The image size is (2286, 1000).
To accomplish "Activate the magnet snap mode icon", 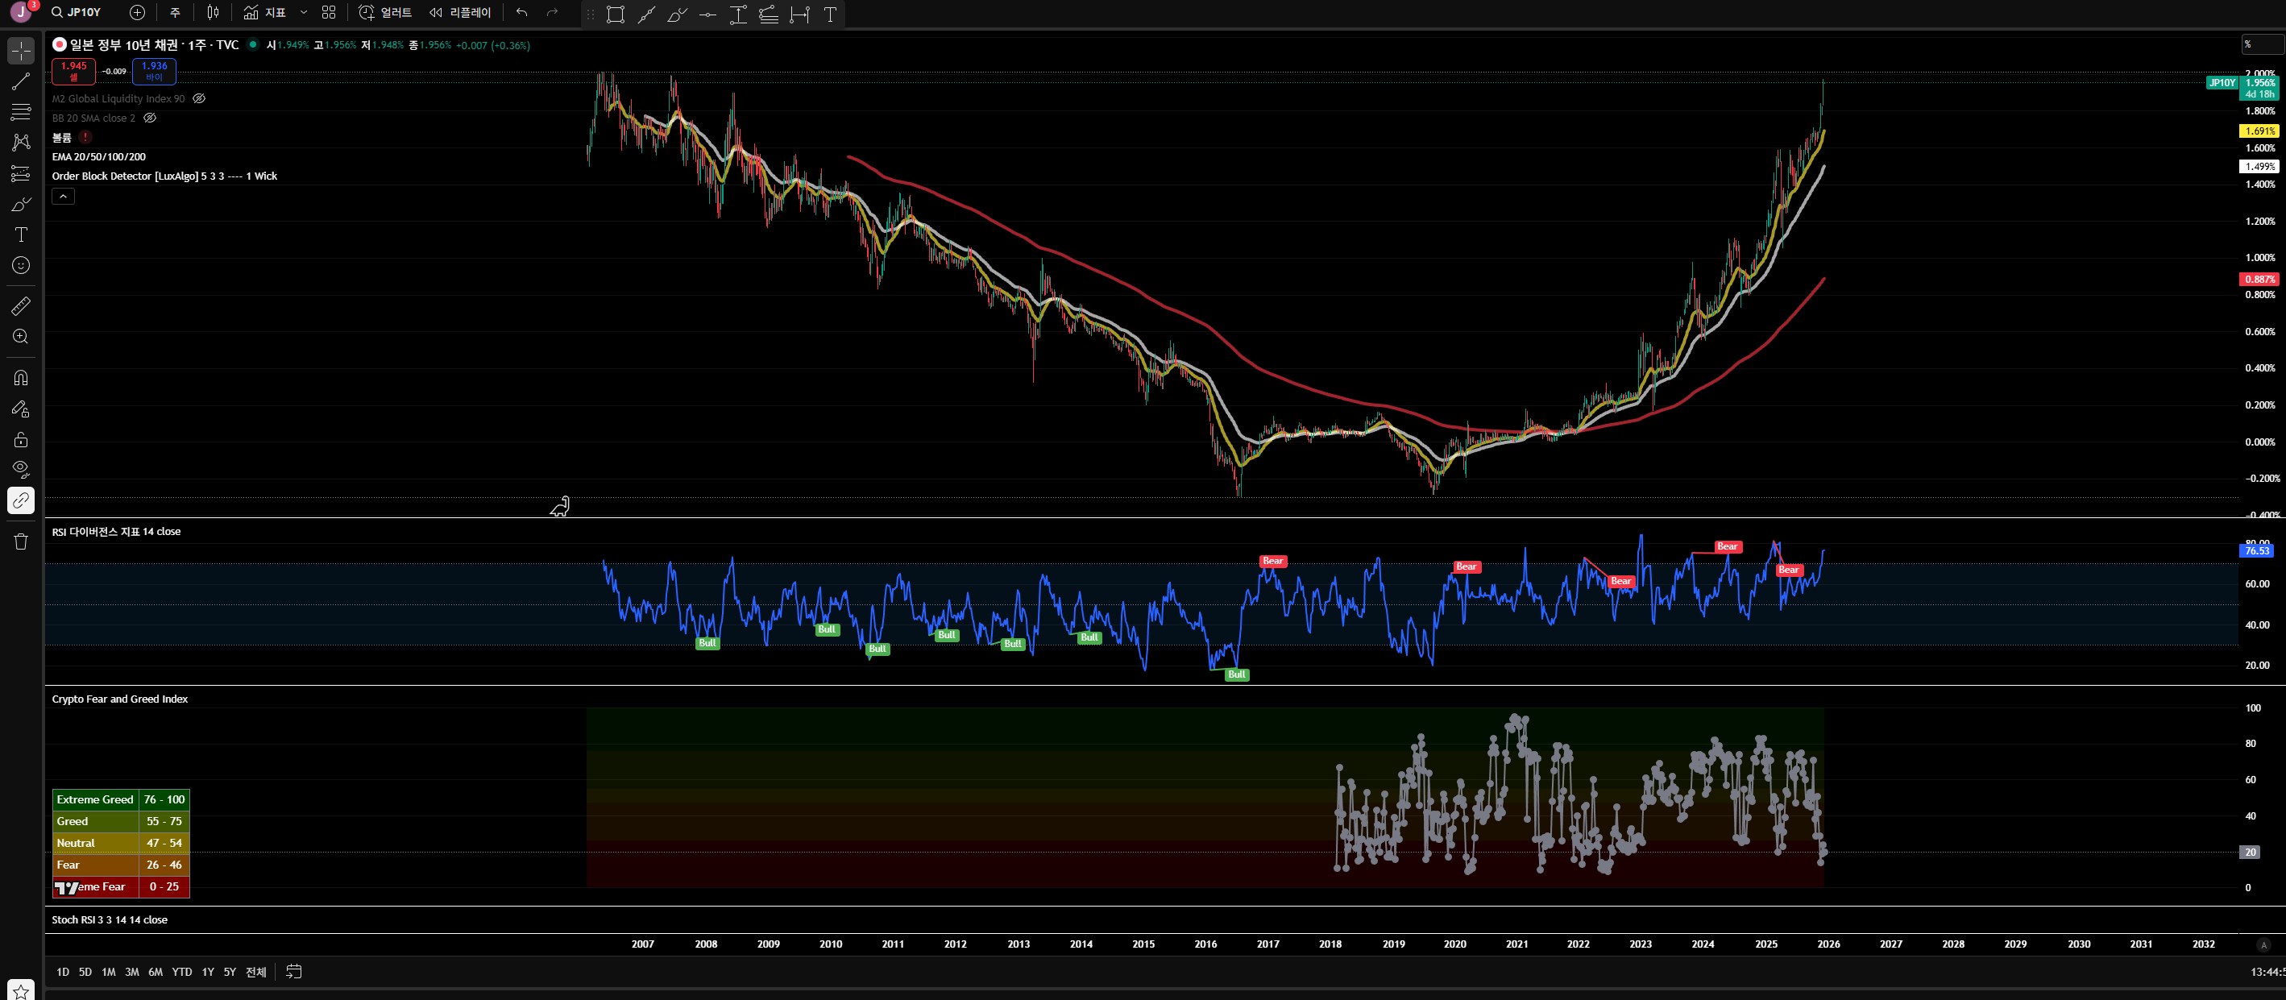I will point(20,378).
